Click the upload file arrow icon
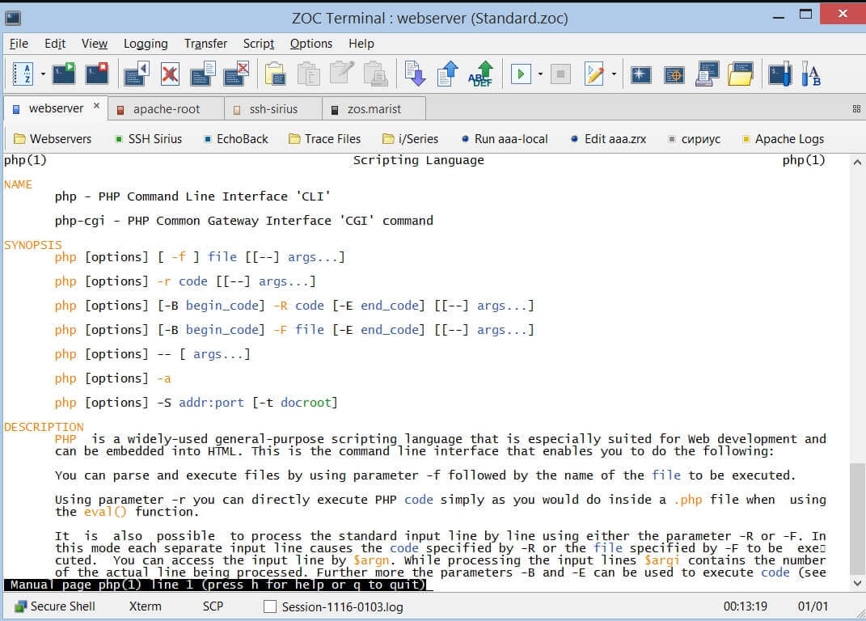The height and width of the screenshot is (621, 866). [x=447, y=74]
